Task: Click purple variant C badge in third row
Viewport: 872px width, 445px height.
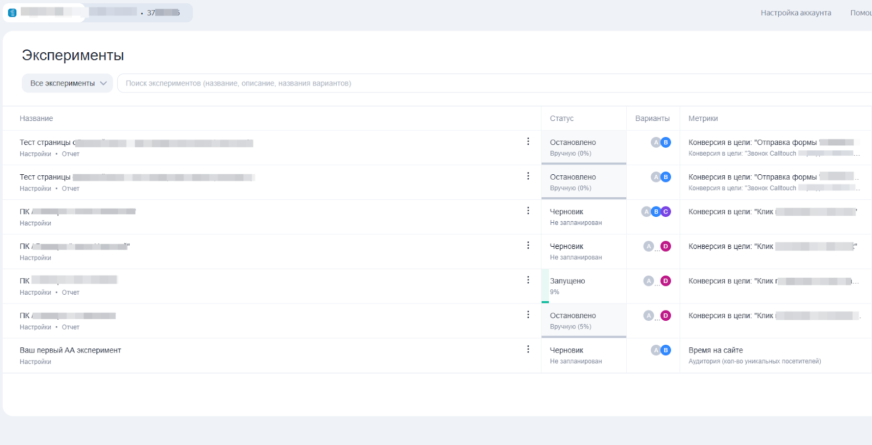Action: [665, 212]
